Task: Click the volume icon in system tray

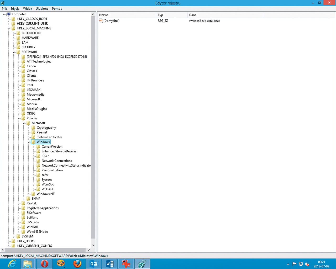Action: coord(307,264)
